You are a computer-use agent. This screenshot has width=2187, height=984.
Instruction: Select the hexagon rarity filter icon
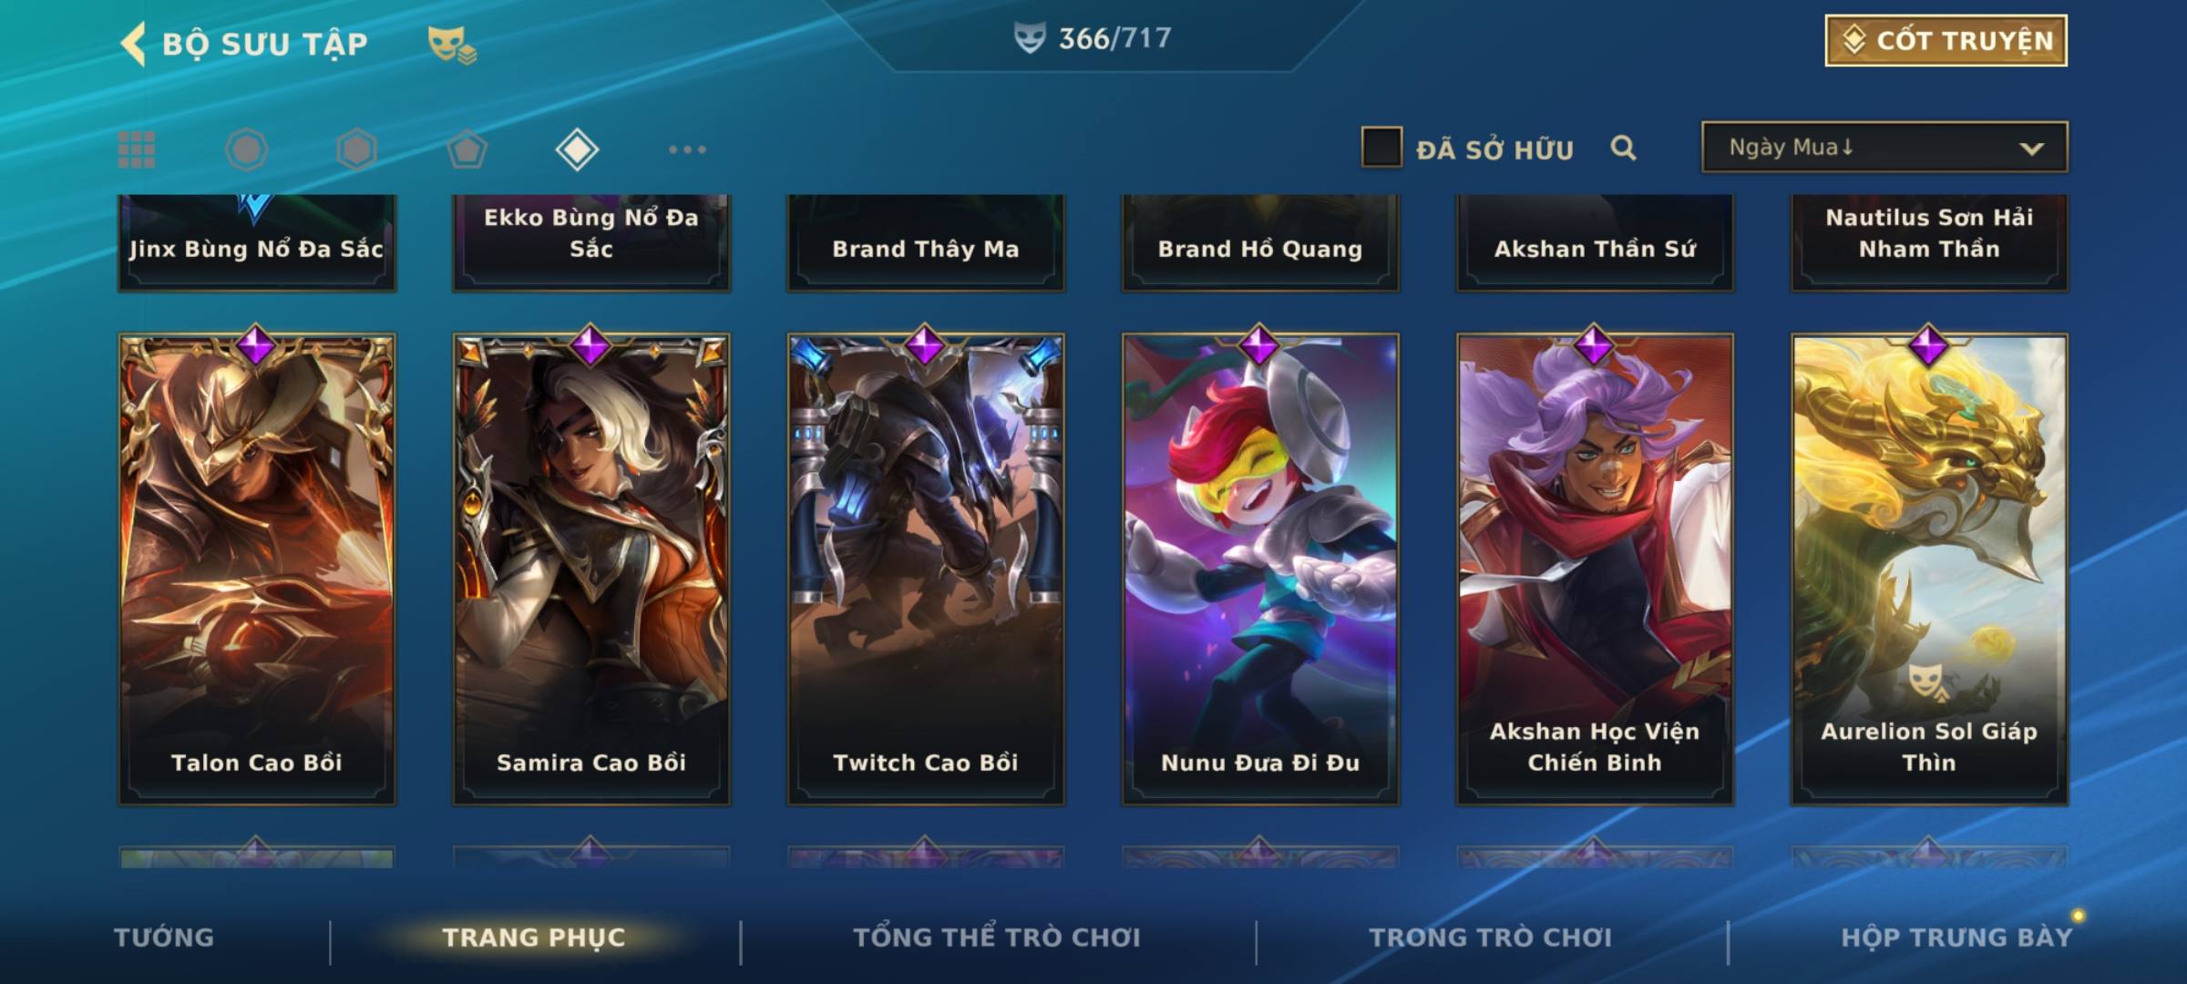click(356, 149)
